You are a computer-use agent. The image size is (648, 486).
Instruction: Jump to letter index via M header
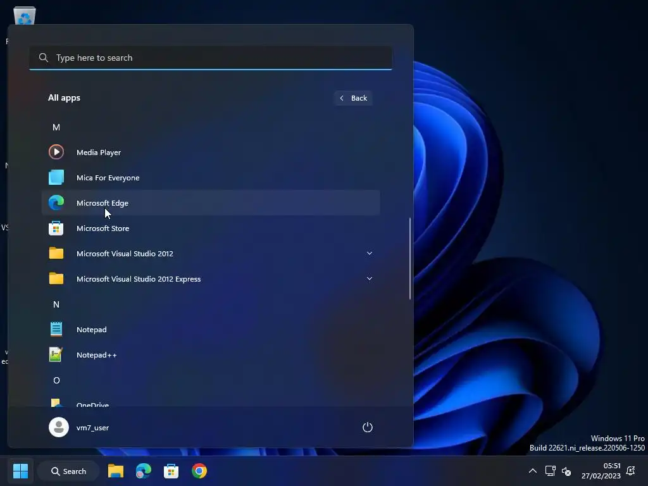click(x=56, y=127)
